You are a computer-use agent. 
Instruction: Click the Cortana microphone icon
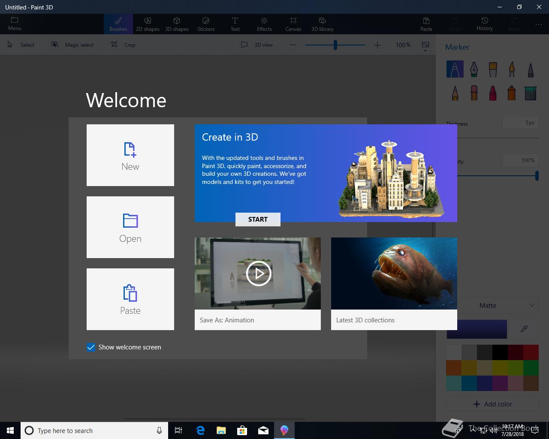point(159,430)
